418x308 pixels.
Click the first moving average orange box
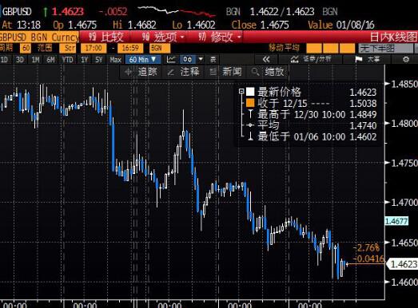pos(314,48)
